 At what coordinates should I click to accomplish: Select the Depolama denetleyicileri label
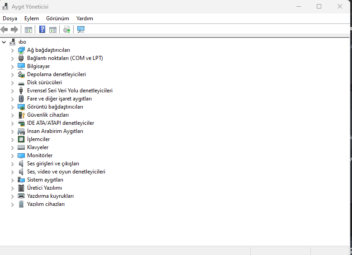(56, 74)
